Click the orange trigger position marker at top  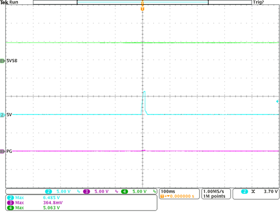pos(142,9)
